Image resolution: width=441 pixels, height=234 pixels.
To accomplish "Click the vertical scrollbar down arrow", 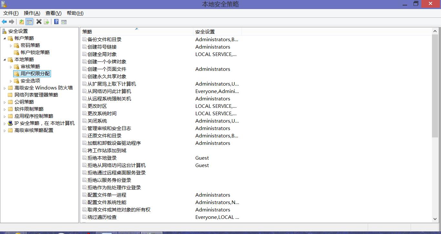I will (435, 219).
